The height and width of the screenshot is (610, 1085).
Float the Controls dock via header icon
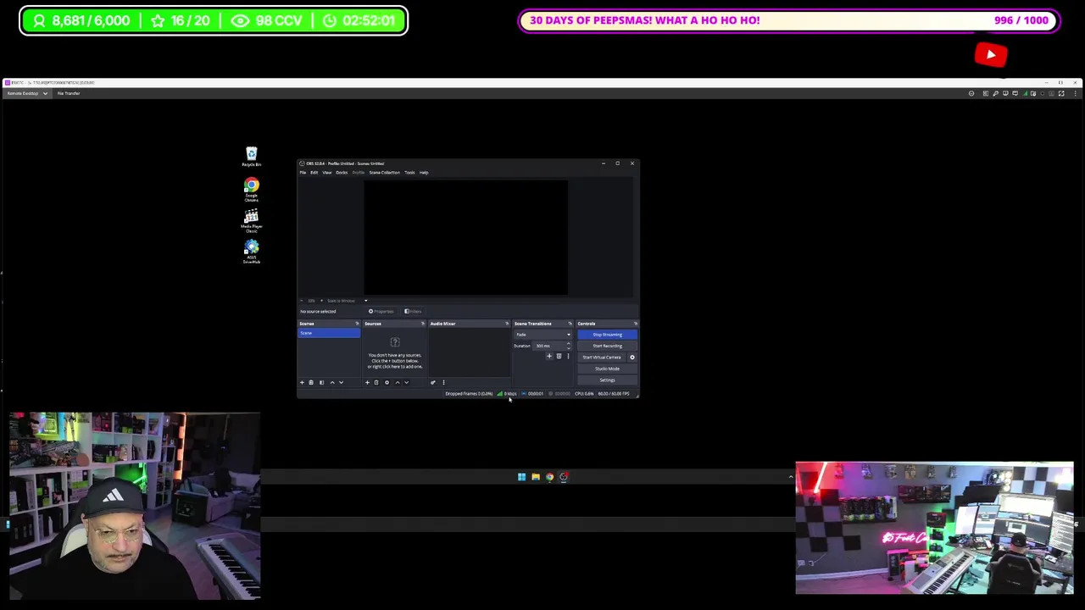[635, 324]
